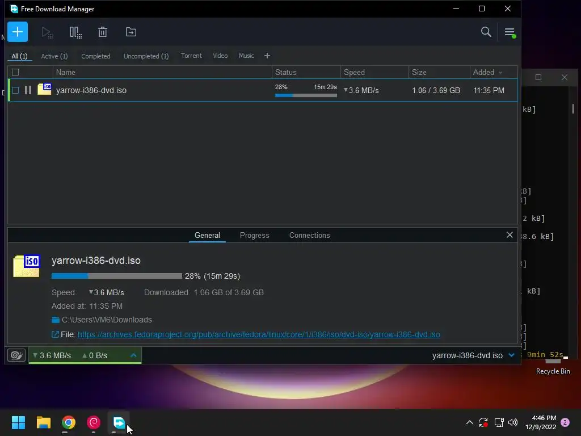The image size is (581, 436).
Task: Open Google Chrome from the taskbar
Action: coord(69,422)
